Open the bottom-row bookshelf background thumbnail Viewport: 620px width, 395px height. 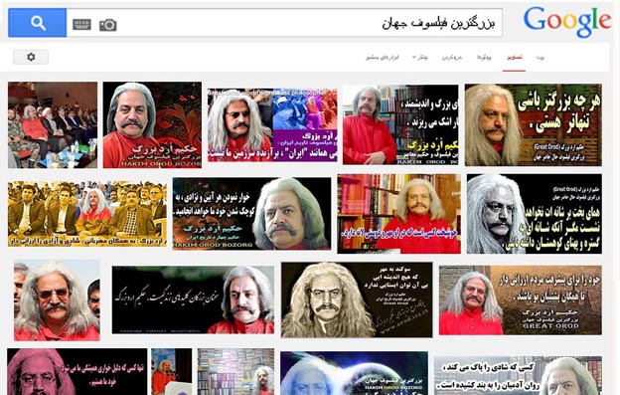click(235, 372)
